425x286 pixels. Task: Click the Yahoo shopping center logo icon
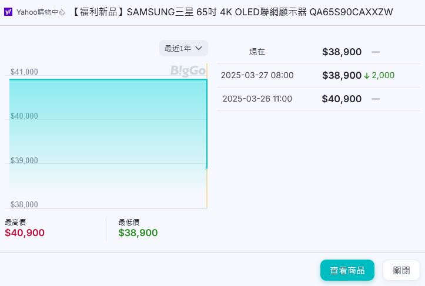(9, 12)
